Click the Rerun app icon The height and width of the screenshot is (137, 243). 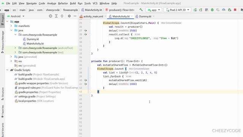pos(195,10)
